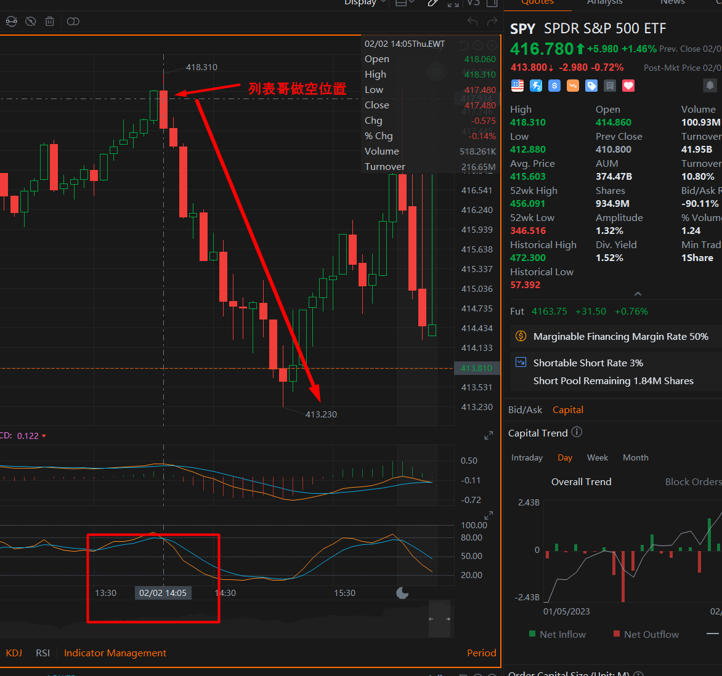The width and height of the screenshot is (722, 676).
Task: Toggle the Net Inflow legend item
Action: click(x=558, y=634)
